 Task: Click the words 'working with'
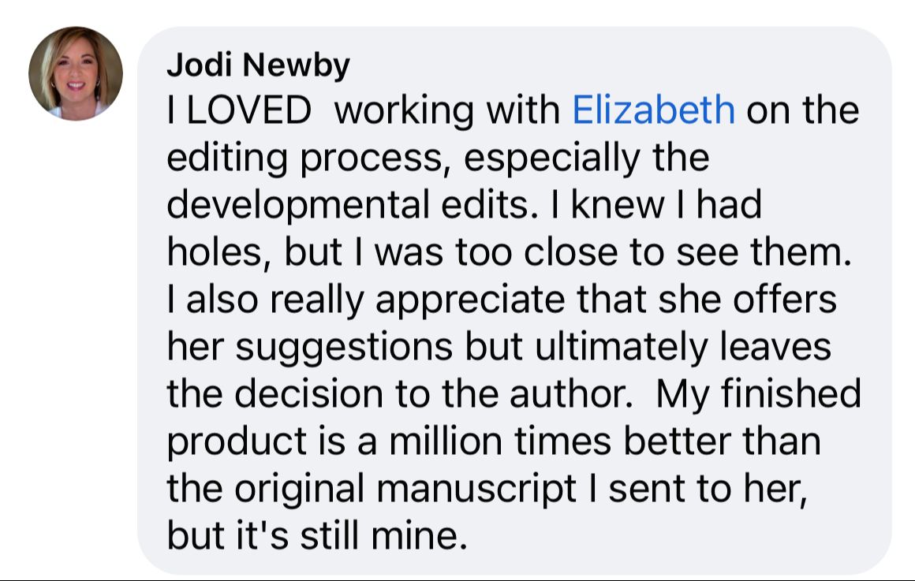[x=447, y=110]
